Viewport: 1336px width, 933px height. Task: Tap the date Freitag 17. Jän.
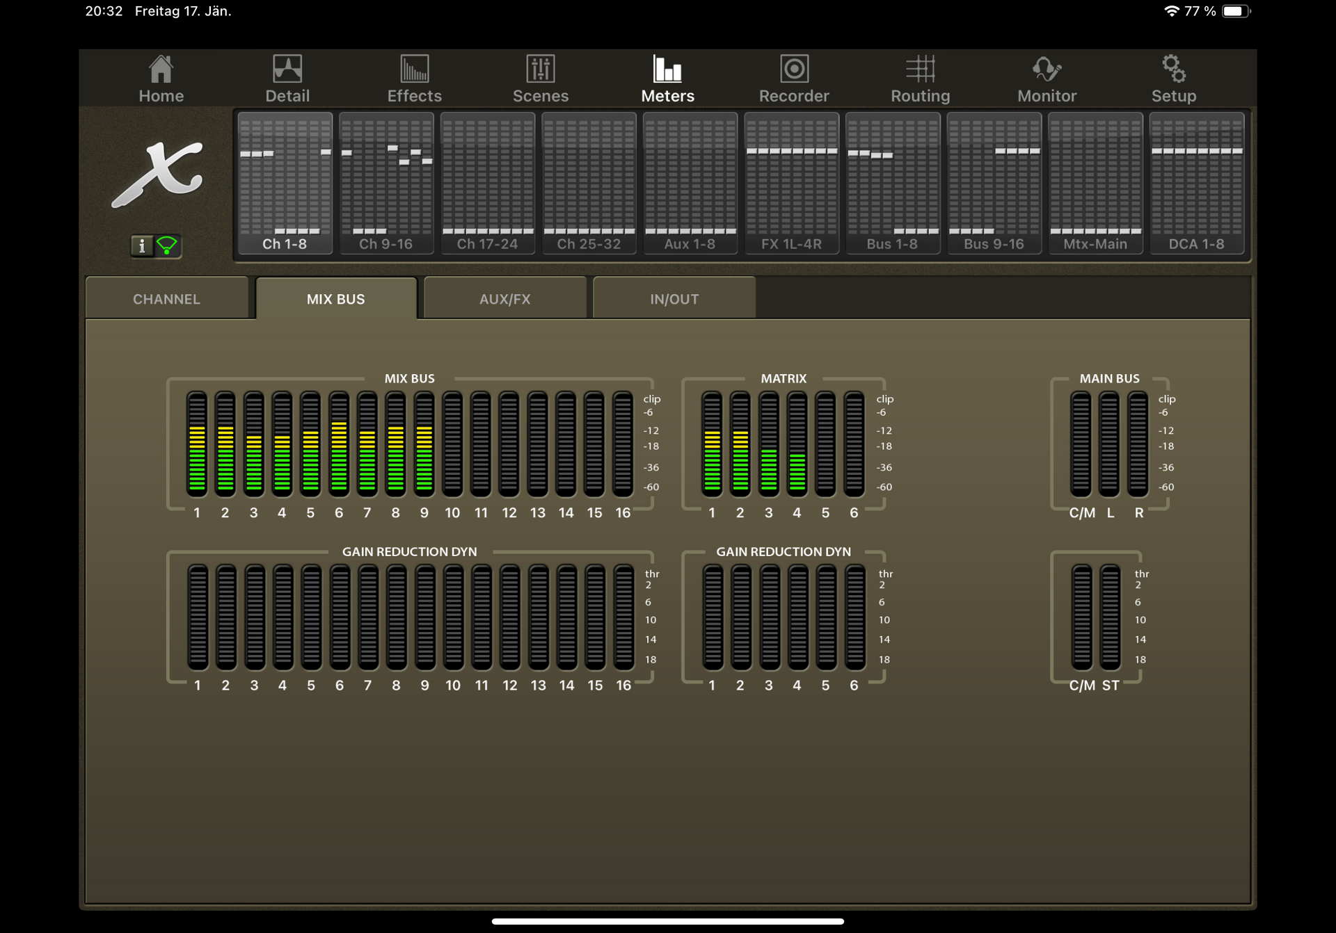tap(183, 11)
